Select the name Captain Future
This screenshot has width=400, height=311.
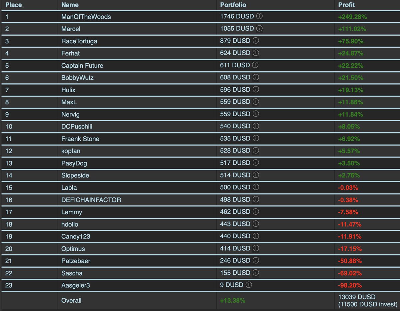[x=82, y=66]
